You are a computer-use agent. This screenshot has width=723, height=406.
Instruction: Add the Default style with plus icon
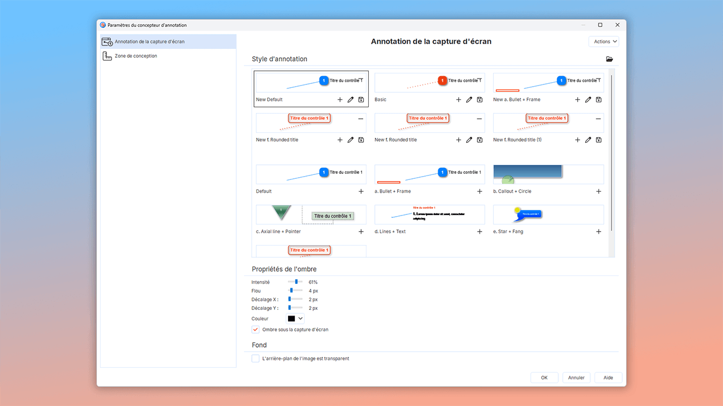pyautogui.click(x=360, y=191)
